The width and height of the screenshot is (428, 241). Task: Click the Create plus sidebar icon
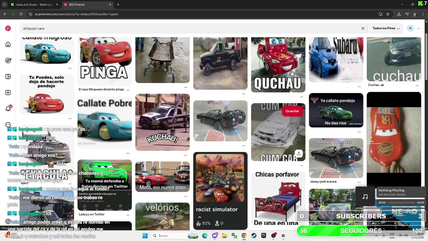point(8,93)
